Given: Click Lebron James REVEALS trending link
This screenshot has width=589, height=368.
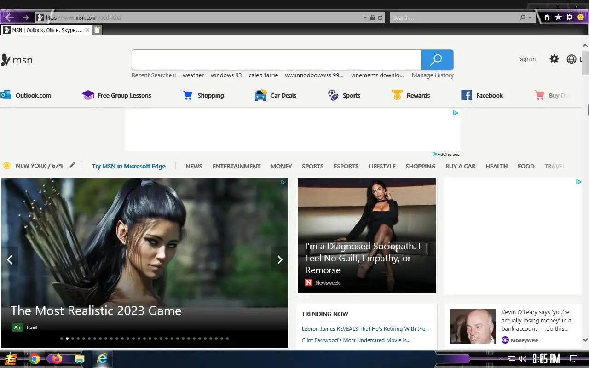Looking at the screenshot, I should click(x=365, y=329).
